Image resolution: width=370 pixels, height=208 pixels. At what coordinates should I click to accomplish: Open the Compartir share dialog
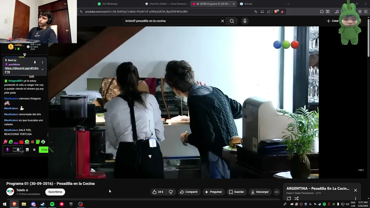(189, 192)
